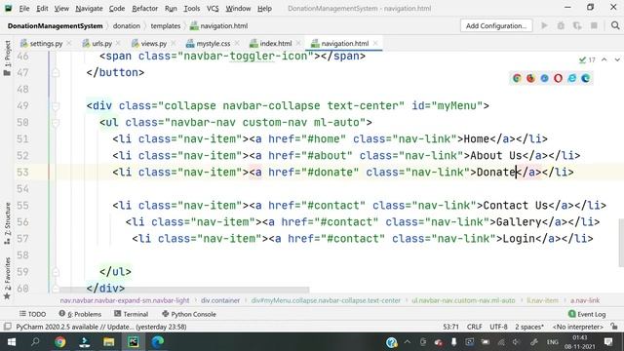This screenshot has width=624, height=351.
Task: Open the Python Console tool window
Action: click(x=189, y=314)
